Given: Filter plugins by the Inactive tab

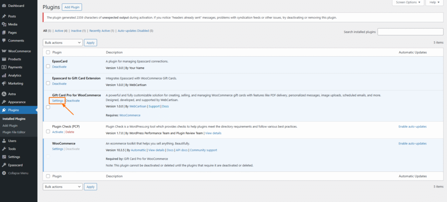Looking at the screenshot, I should [x=77, y=31].
